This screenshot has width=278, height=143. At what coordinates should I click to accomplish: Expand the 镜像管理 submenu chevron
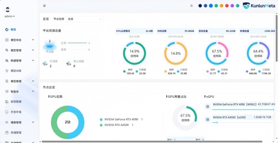33,122
